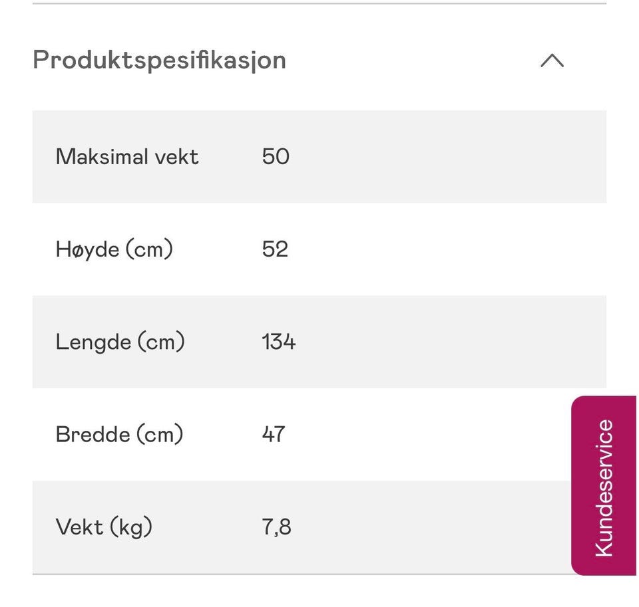Click the Bredde (cm) label
Screen dimensions: 639x607
coord(119,434)
